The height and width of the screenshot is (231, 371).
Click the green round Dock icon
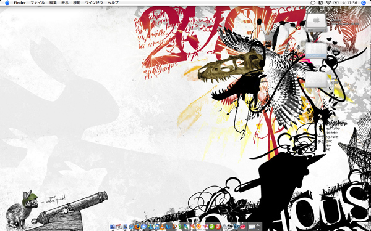pyautogui.click(x=211, y=227)
